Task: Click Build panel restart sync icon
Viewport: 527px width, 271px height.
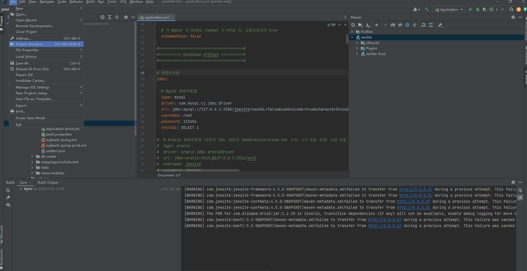Action: tap(8, 190)
